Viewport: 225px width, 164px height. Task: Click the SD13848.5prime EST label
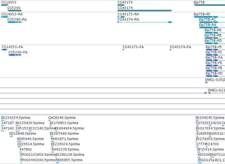(x=23, y=134)
